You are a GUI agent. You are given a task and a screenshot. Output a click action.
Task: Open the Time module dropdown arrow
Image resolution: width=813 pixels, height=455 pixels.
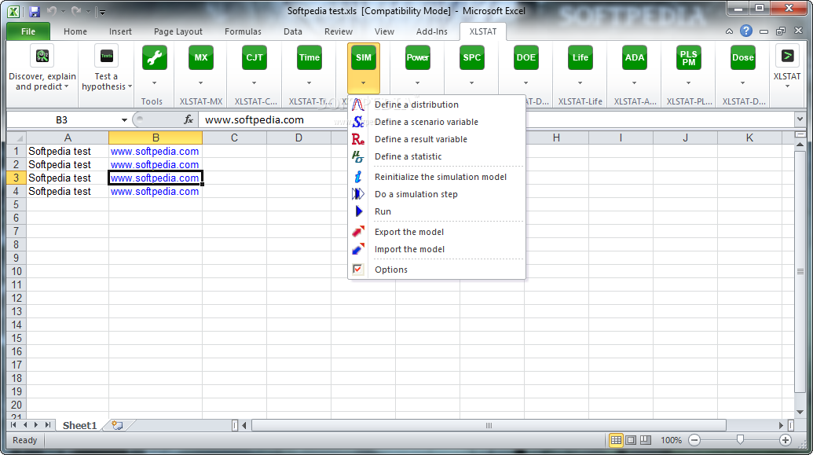[x=309, y=83]
